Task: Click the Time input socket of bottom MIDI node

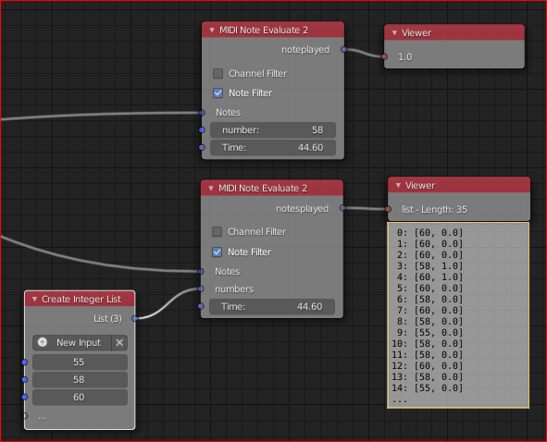Action: point(201,306)
